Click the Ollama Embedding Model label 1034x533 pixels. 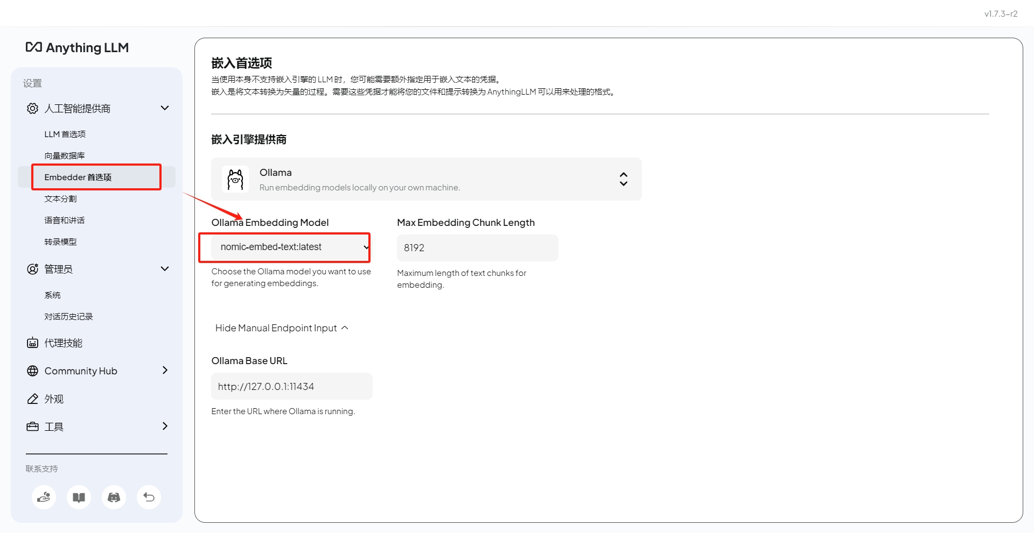click(270, 222)
